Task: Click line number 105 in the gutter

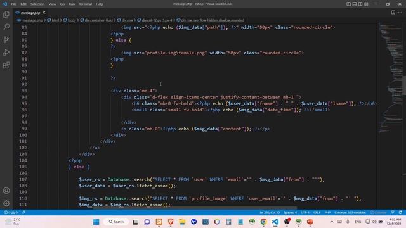Action: pos(23,167)
